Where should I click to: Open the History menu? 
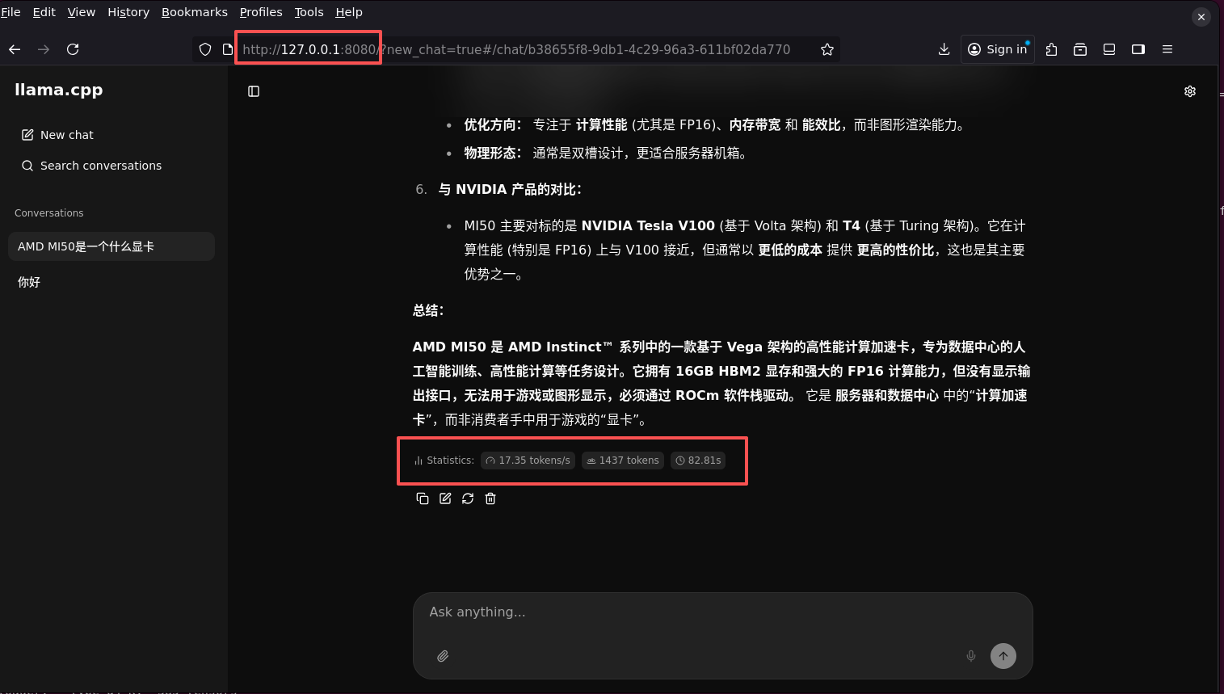[x=128, y=12]
